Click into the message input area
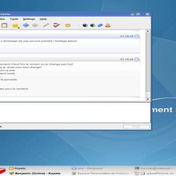 (x=75, y=113)
